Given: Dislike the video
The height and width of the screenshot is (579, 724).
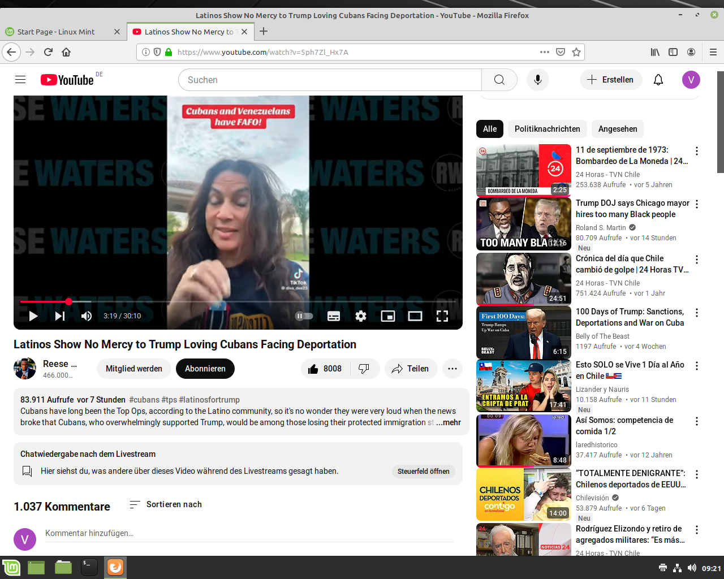Looking at the screenshot, I should tap(364, 369).
